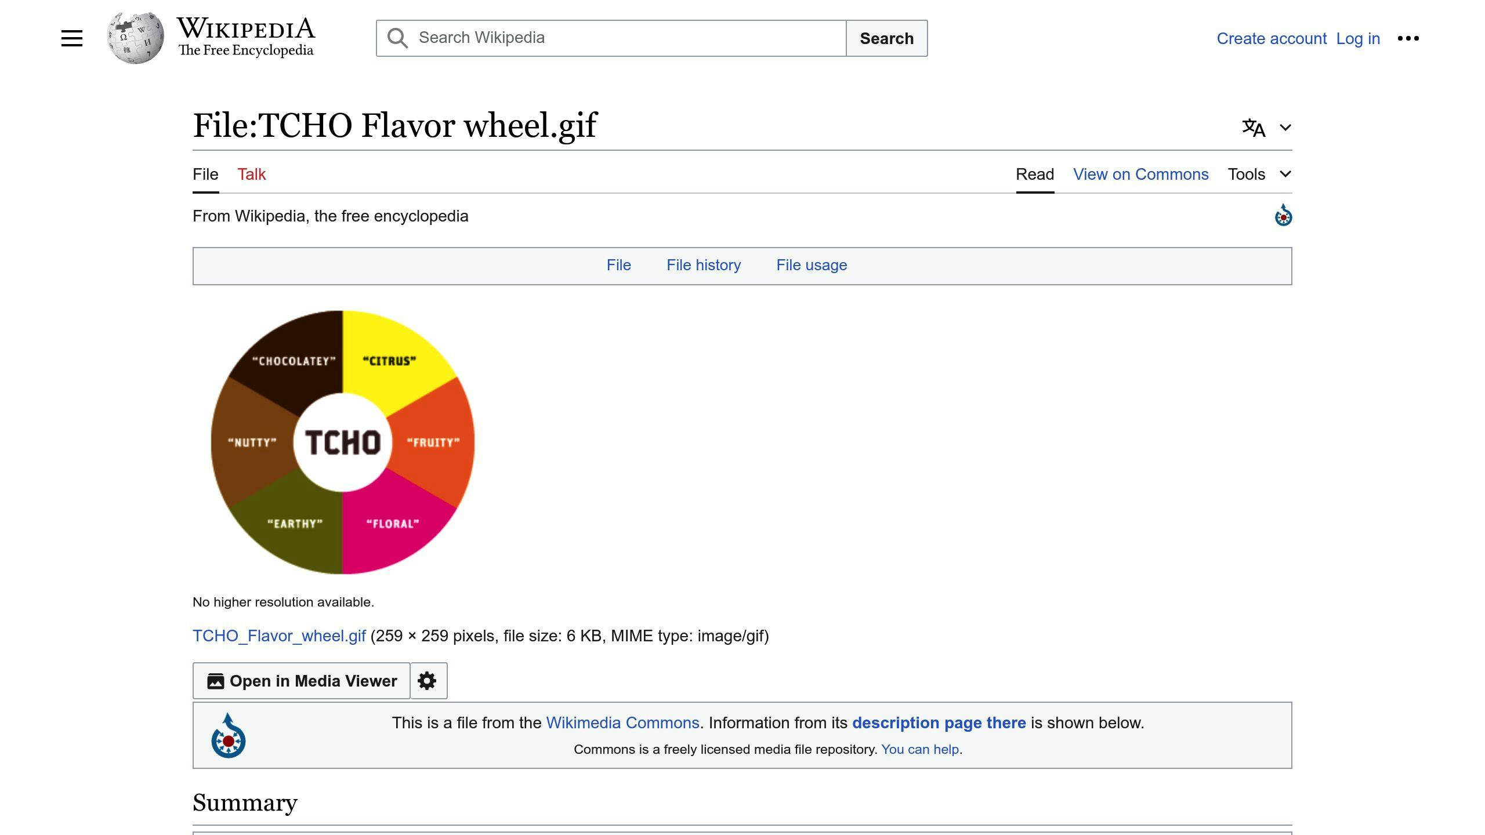Open the Media Viewer gear settings
Viewport: 1485px width, 835px height.
click(428, 681)
